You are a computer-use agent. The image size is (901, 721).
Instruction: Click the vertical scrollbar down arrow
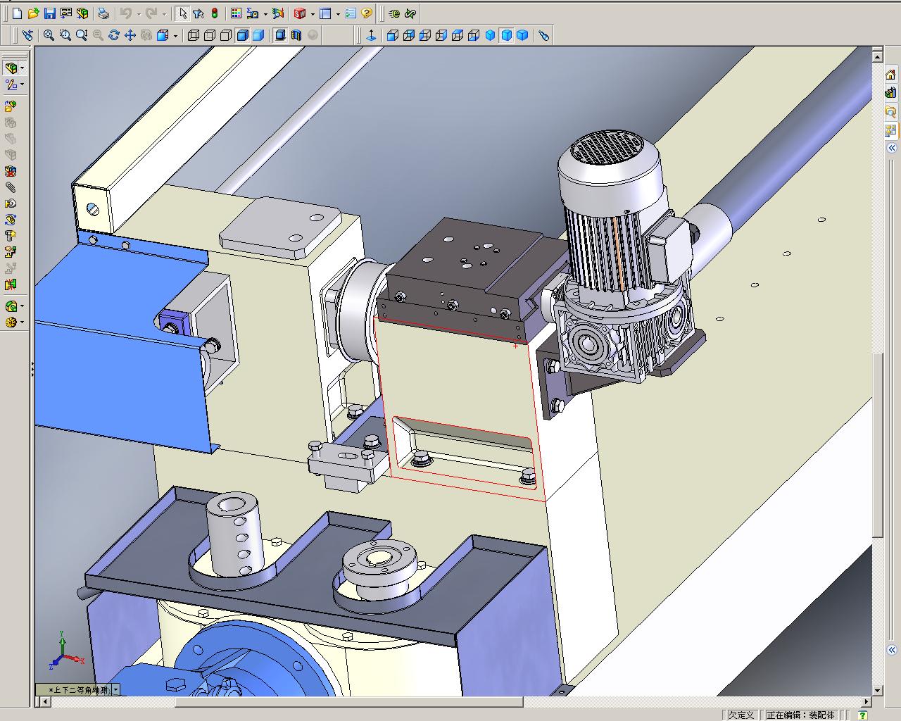(x=877, y=691)
